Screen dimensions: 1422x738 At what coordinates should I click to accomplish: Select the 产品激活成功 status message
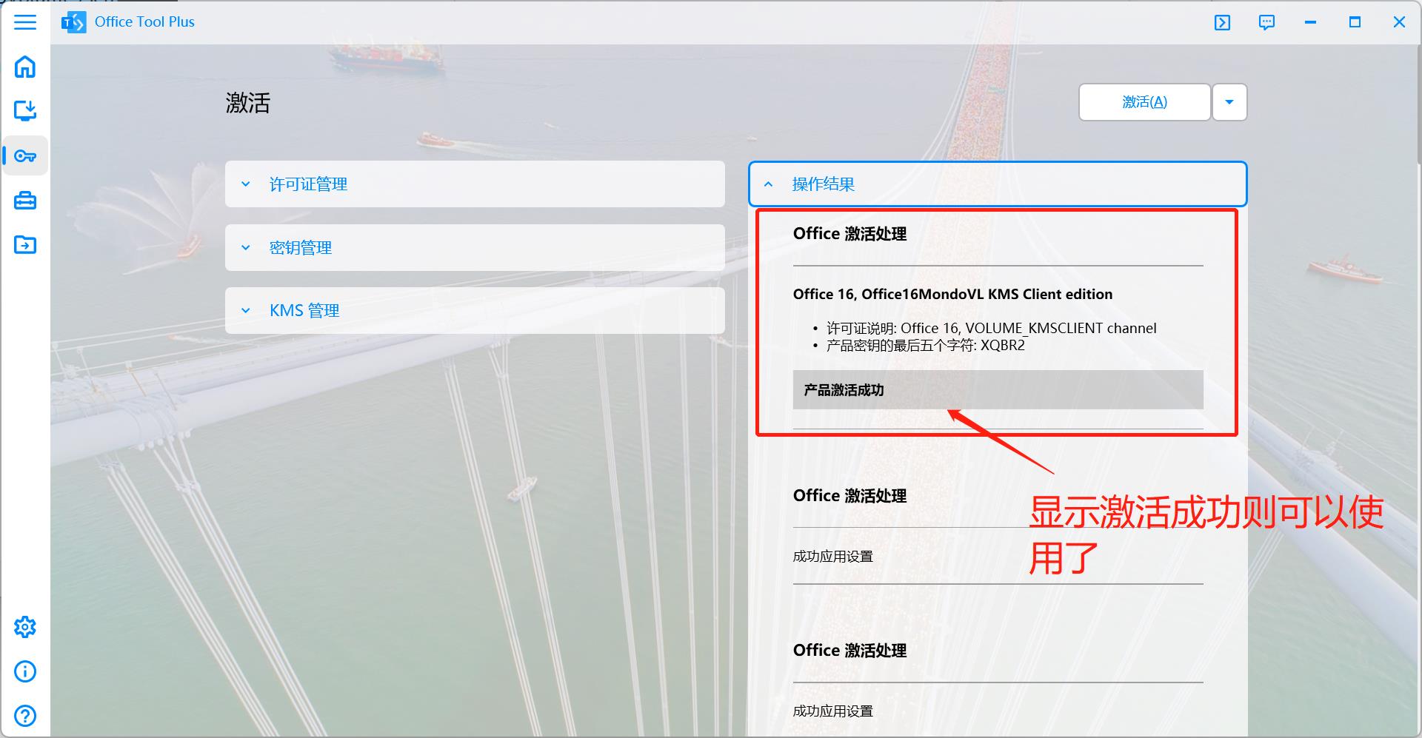[x=996, y=389]
